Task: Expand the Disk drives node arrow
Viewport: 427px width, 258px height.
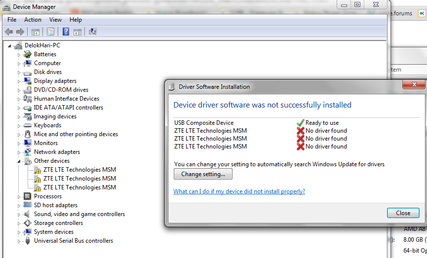Action: [19, 73]
